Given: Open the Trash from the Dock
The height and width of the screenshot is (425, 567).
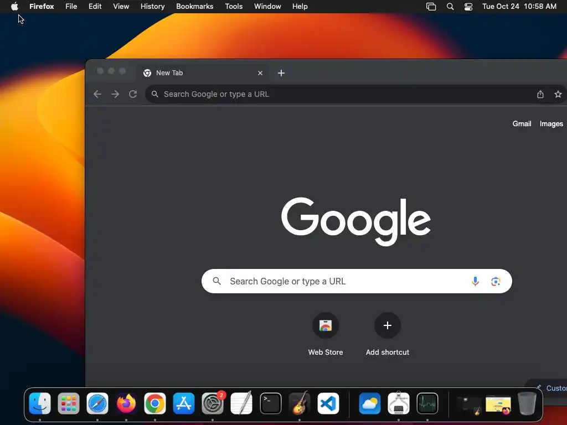Looking at the screenshot, I should pyautogui.click(x=527, y=403).
